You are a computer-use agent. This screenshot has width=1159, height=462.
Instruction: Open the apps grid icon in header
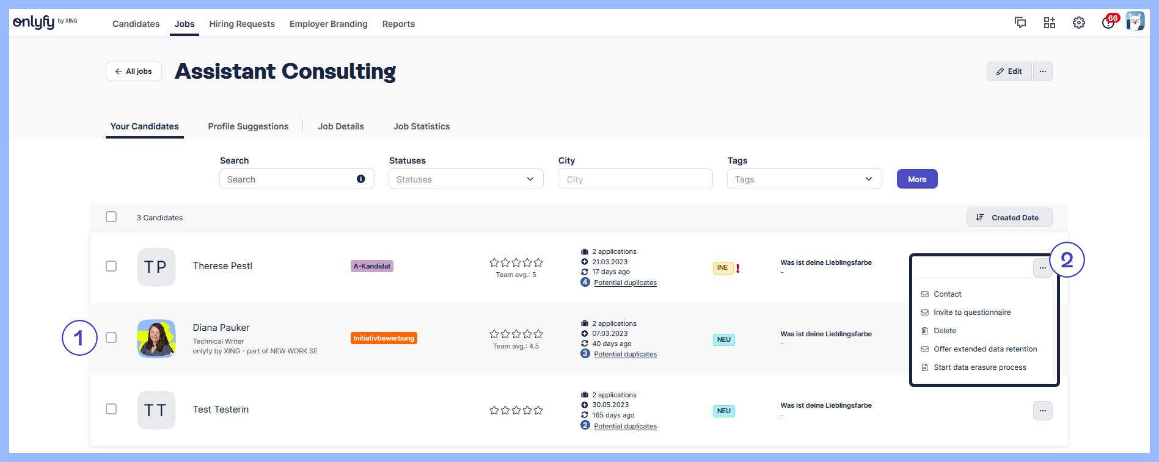[x=1049, y=23]
